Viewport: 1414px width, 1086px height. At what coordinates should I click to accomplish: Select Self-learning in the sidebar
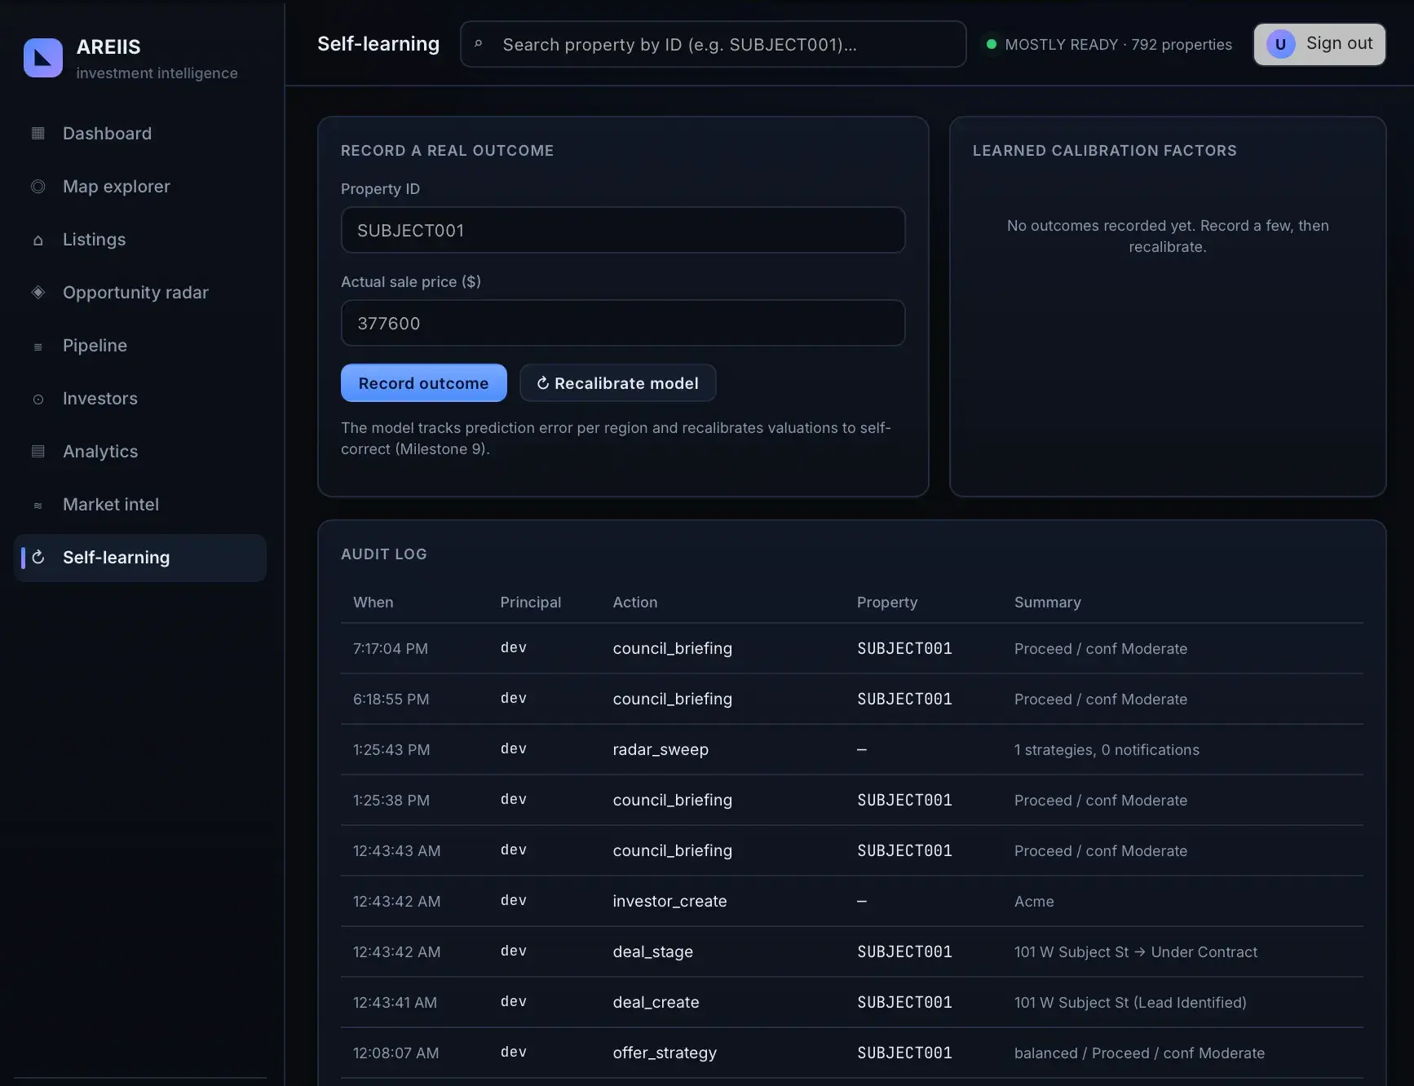click(140, 558)
